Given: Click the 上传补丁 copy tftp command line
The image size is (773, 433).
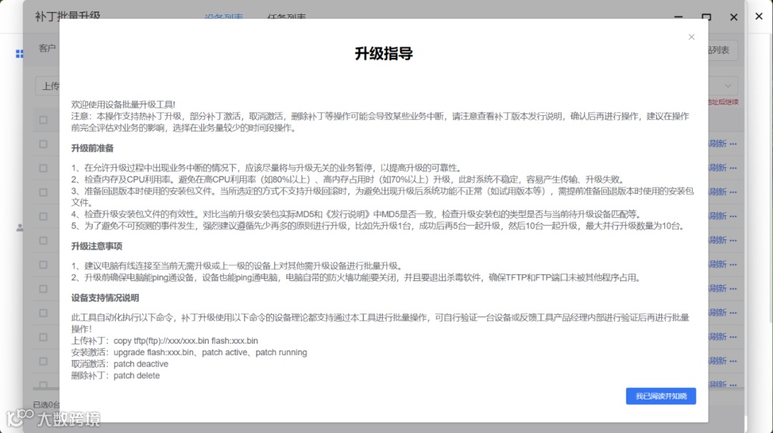Looking at the screenshot, I should (165, 341).
